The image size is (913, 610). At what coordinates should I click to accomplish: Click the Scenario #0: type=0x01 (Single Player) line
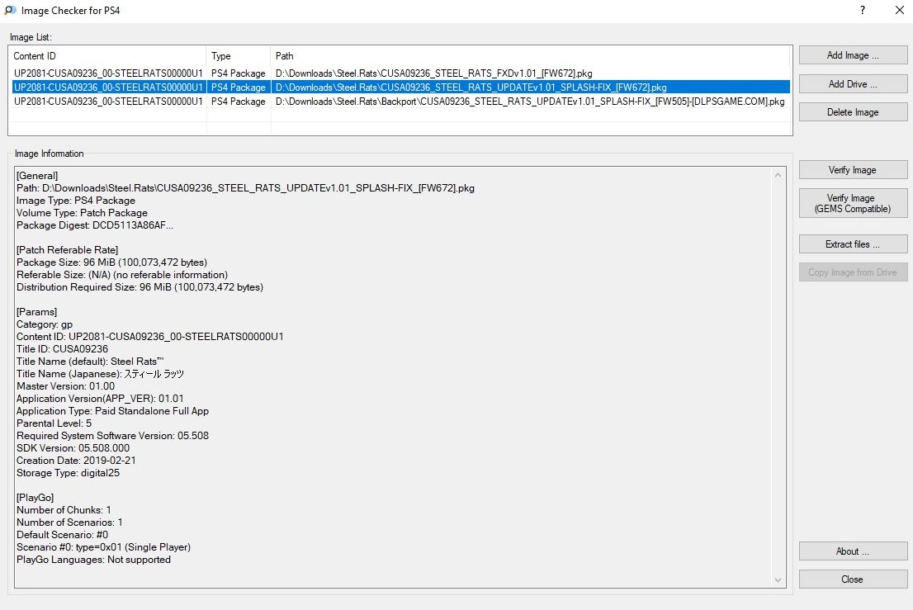click(x=104, y=546)
